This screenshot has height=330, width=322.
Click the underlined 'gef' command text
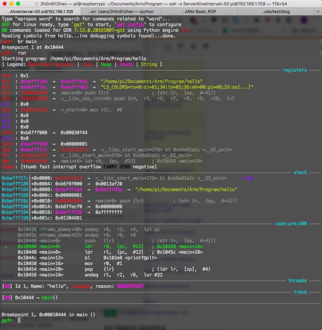(78, 25)
